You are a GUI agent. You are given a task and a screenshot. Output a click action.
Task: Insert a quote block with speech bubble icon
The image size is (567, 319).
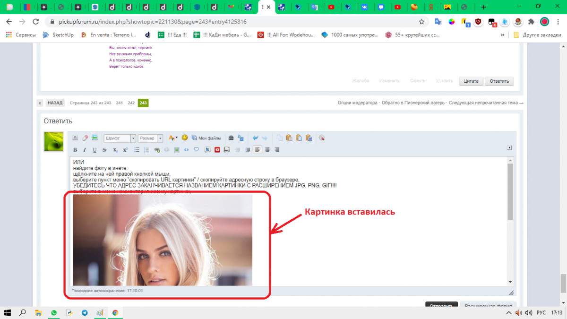(x=197, y=150)
